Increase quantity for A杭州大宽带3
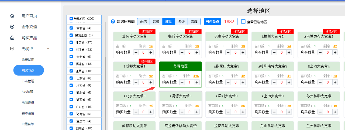The image size is (345, 130). click(289, 52)
